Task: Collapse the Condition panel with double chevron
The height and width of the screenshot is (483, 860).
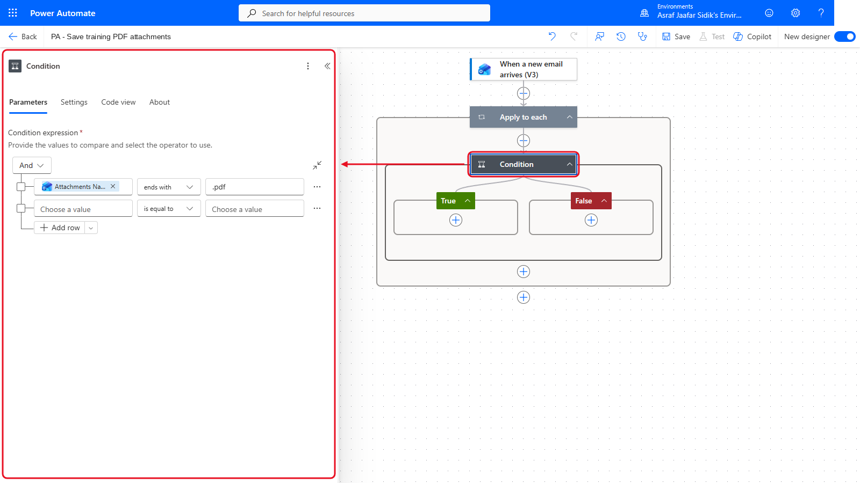Action: pos(327,66)
